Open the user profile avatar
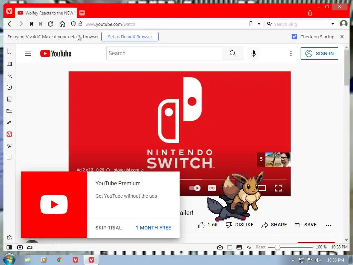Viewport: 353px width, 265px height. click(x=344, y=23)
